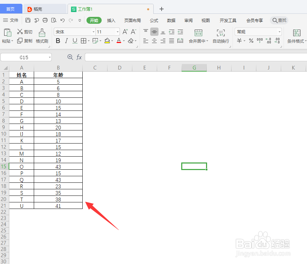The width and height of the screenshot is (307, 264).
Task: Click the zoom magnifier beside fx
Action: click(x=70, y=57)
